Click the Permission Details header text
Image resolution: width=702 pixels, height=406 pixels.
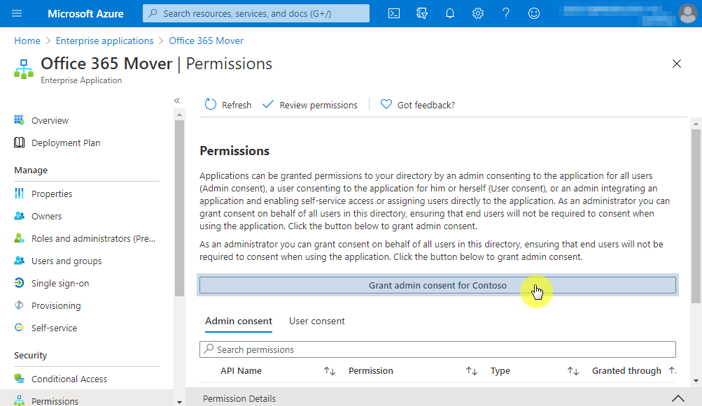pyautogui.click(x=239, y=398)
